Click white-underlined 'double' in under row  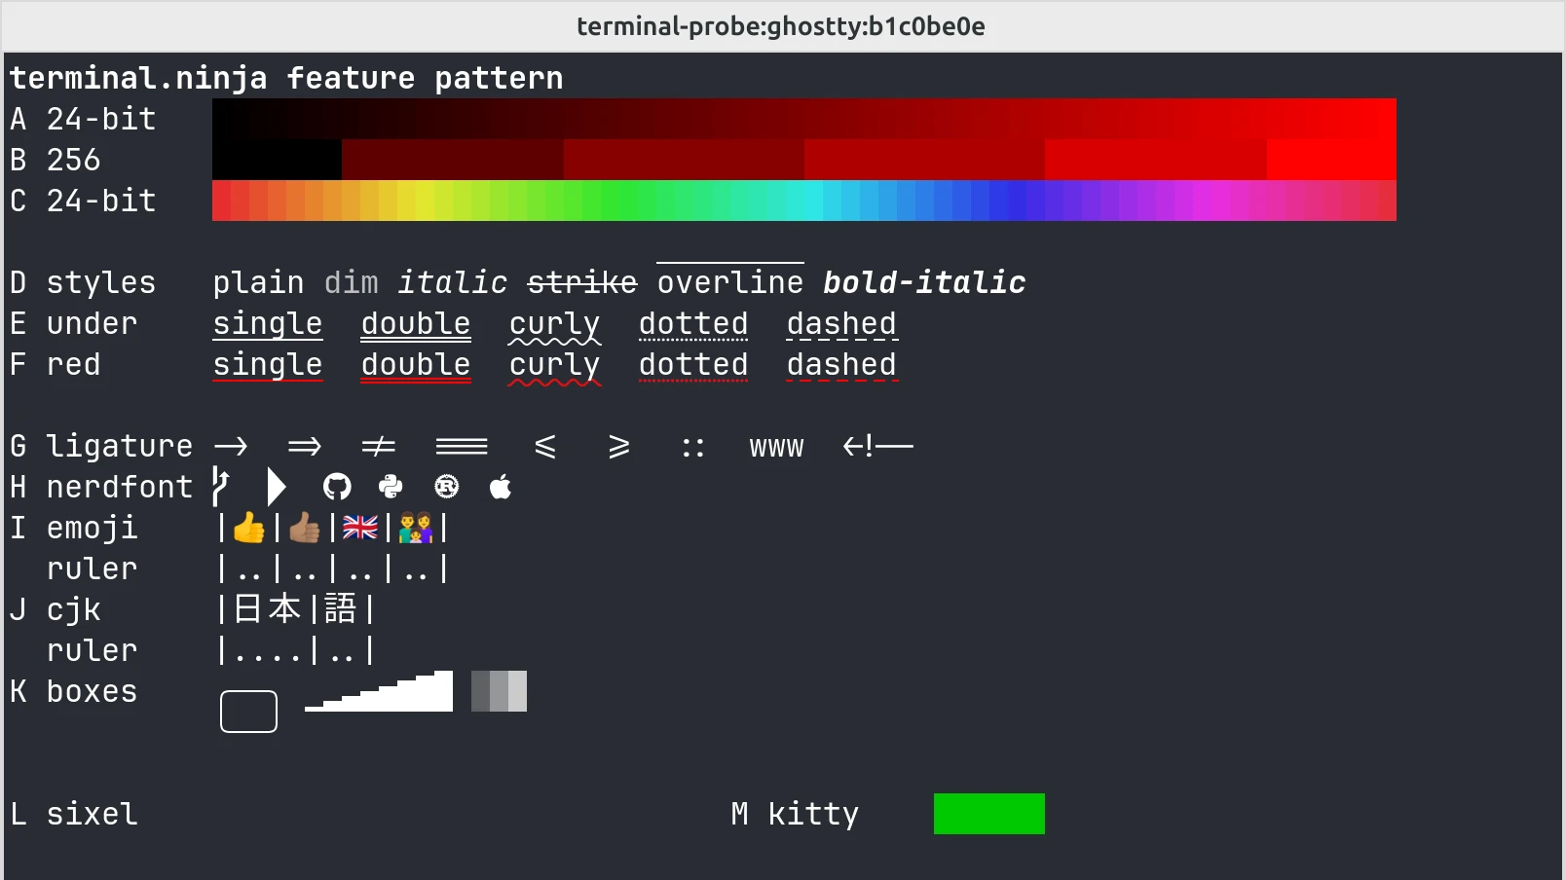tap(416, 325)
